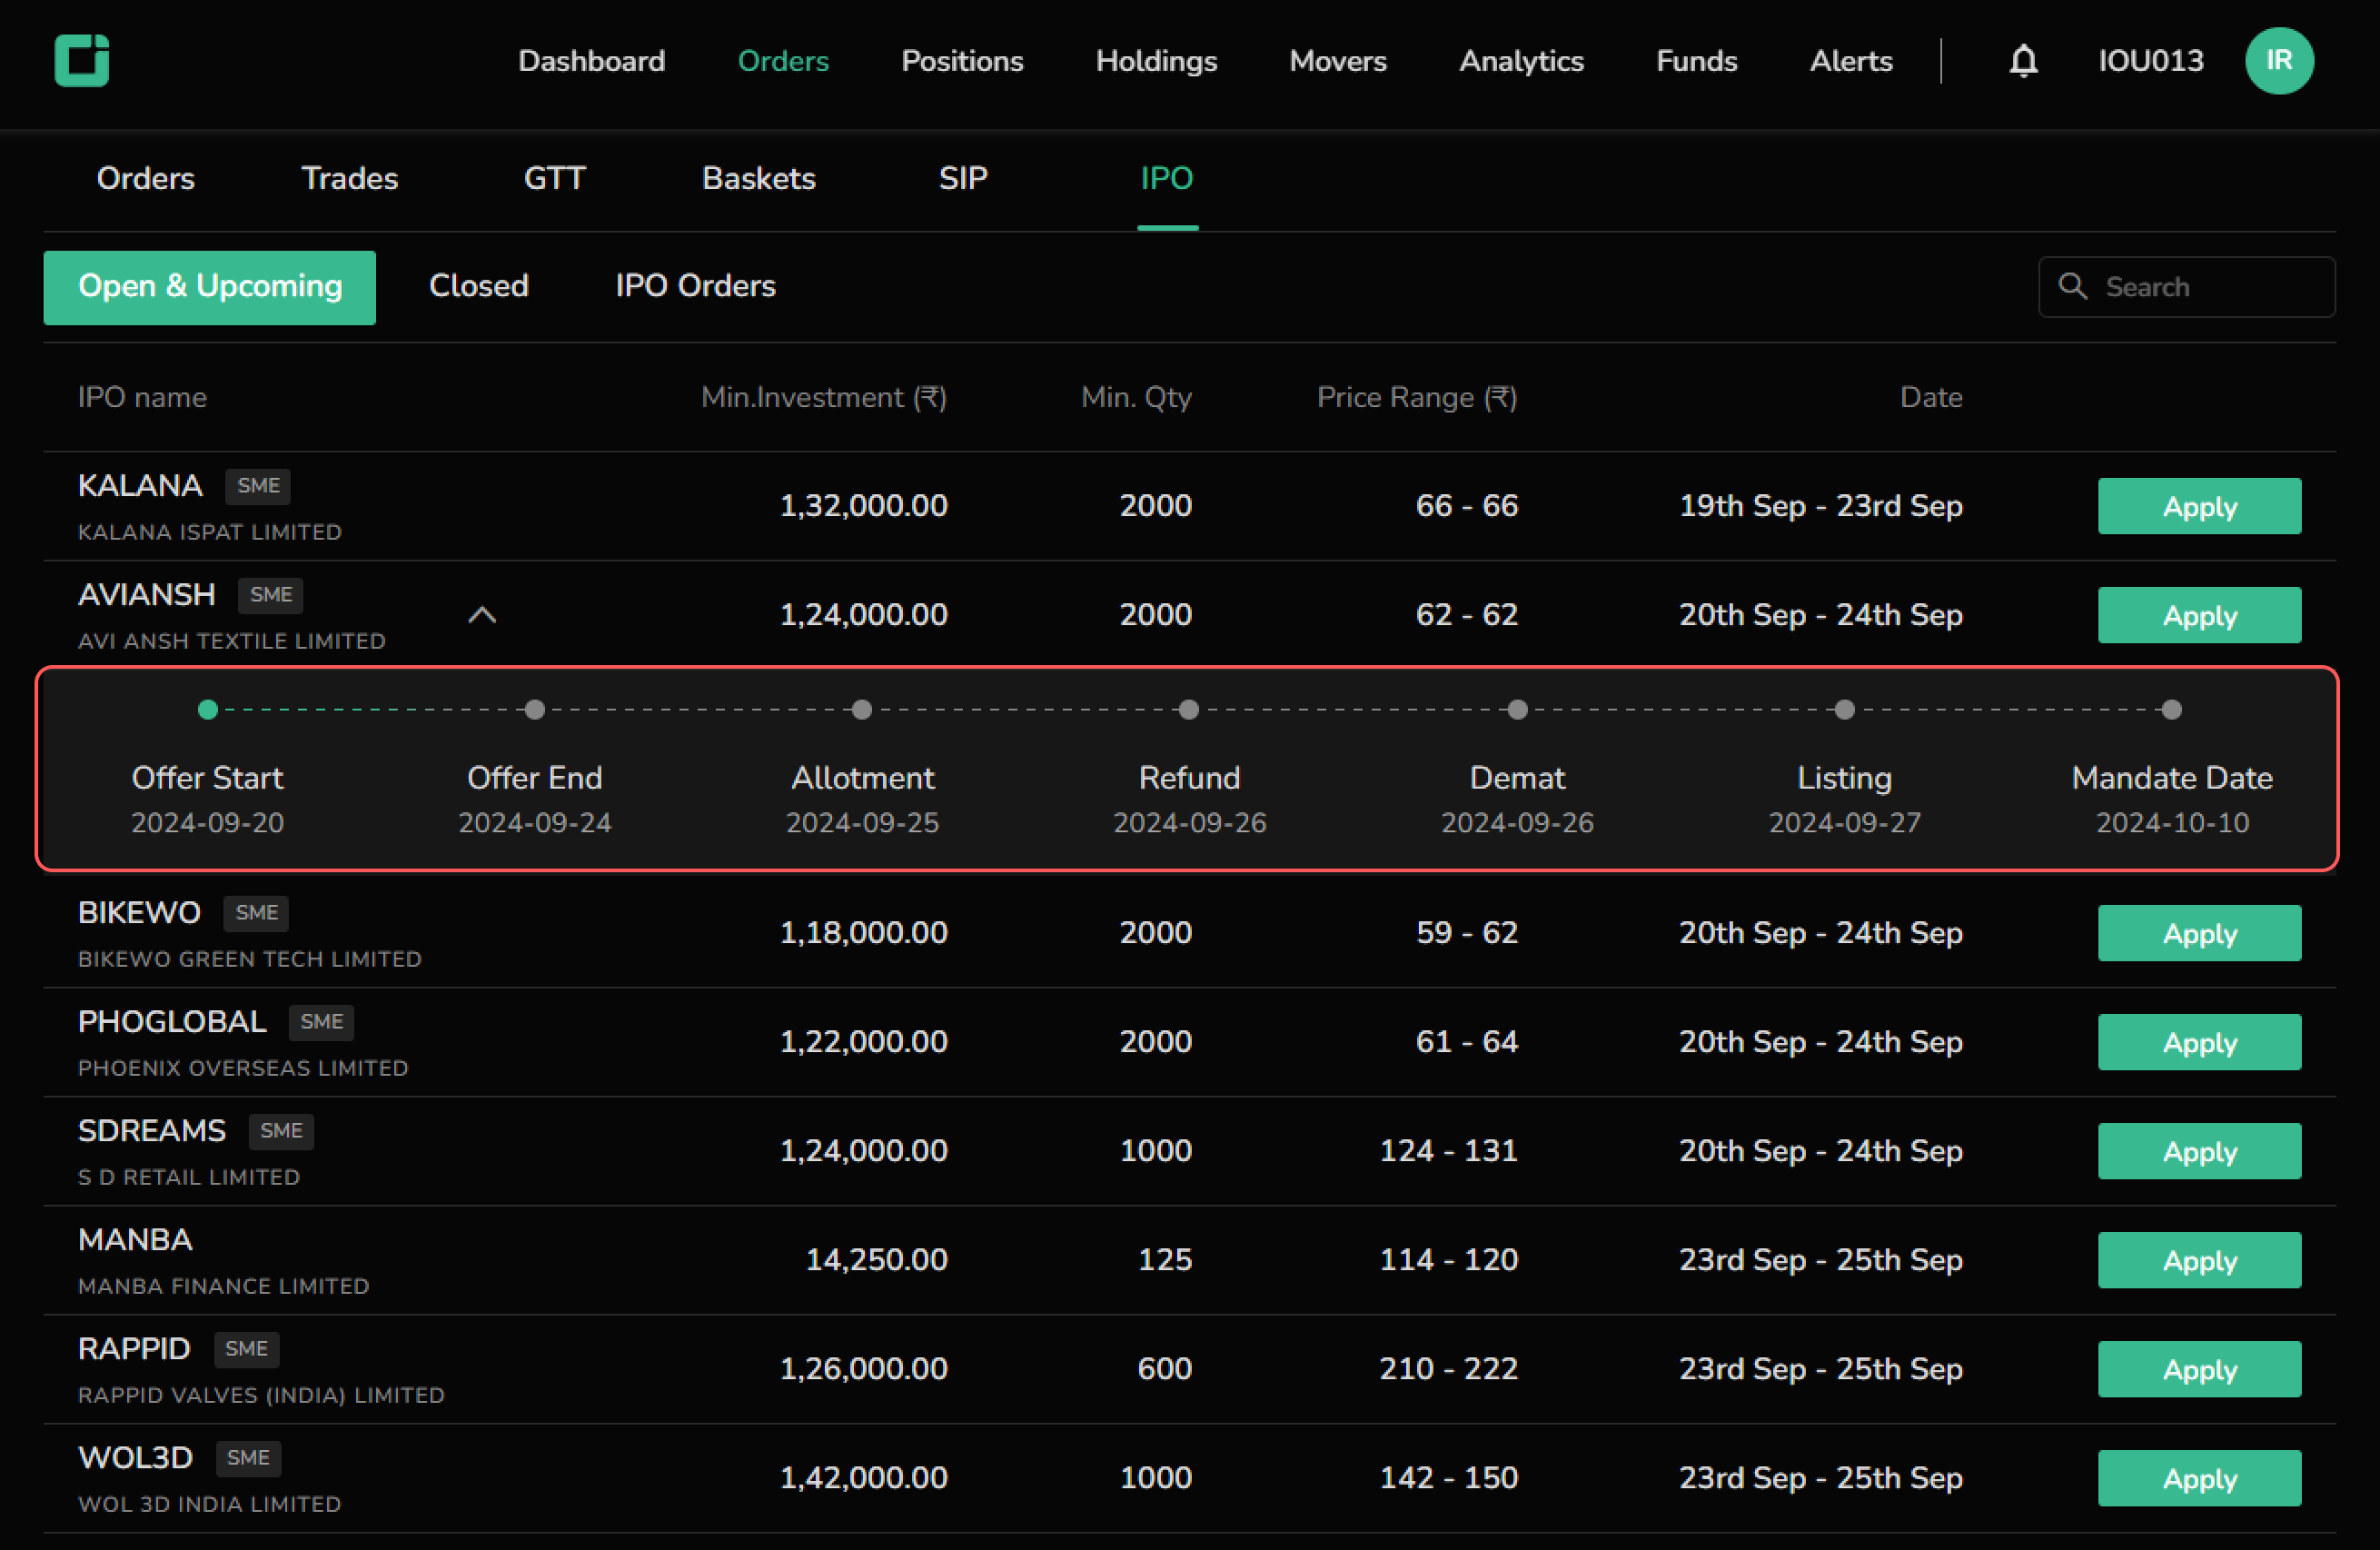The height and width of the screenshot is (1550, 2380).
Task: Open the Analytics page
Action: point(1521,61)
